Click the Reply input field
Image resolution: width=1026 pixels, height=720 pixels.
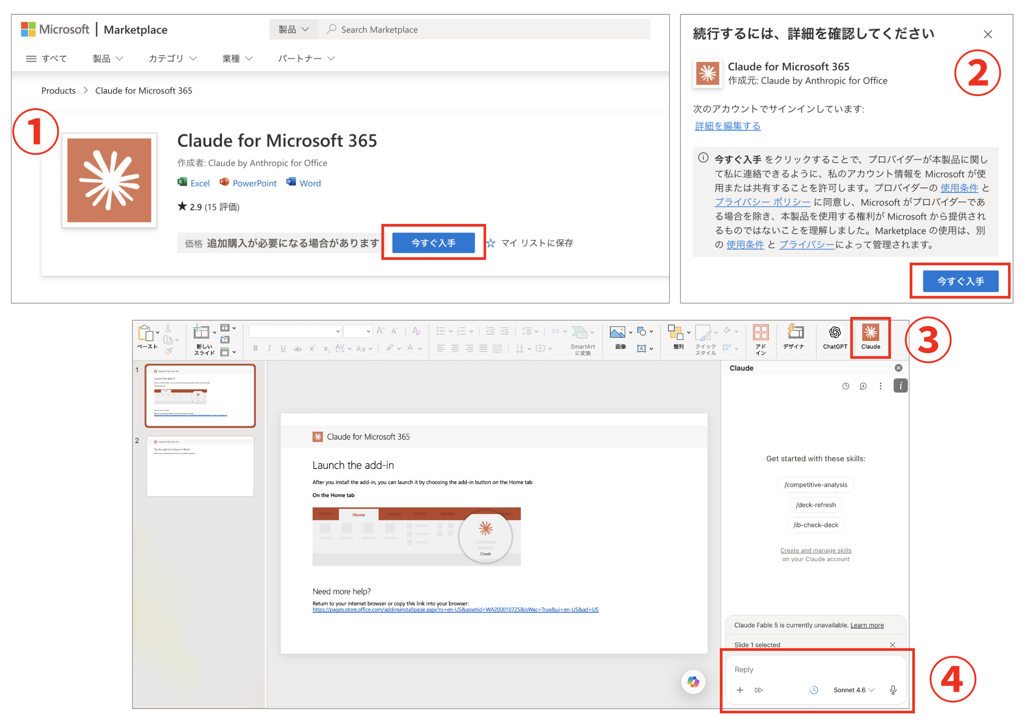pos(816,669)
